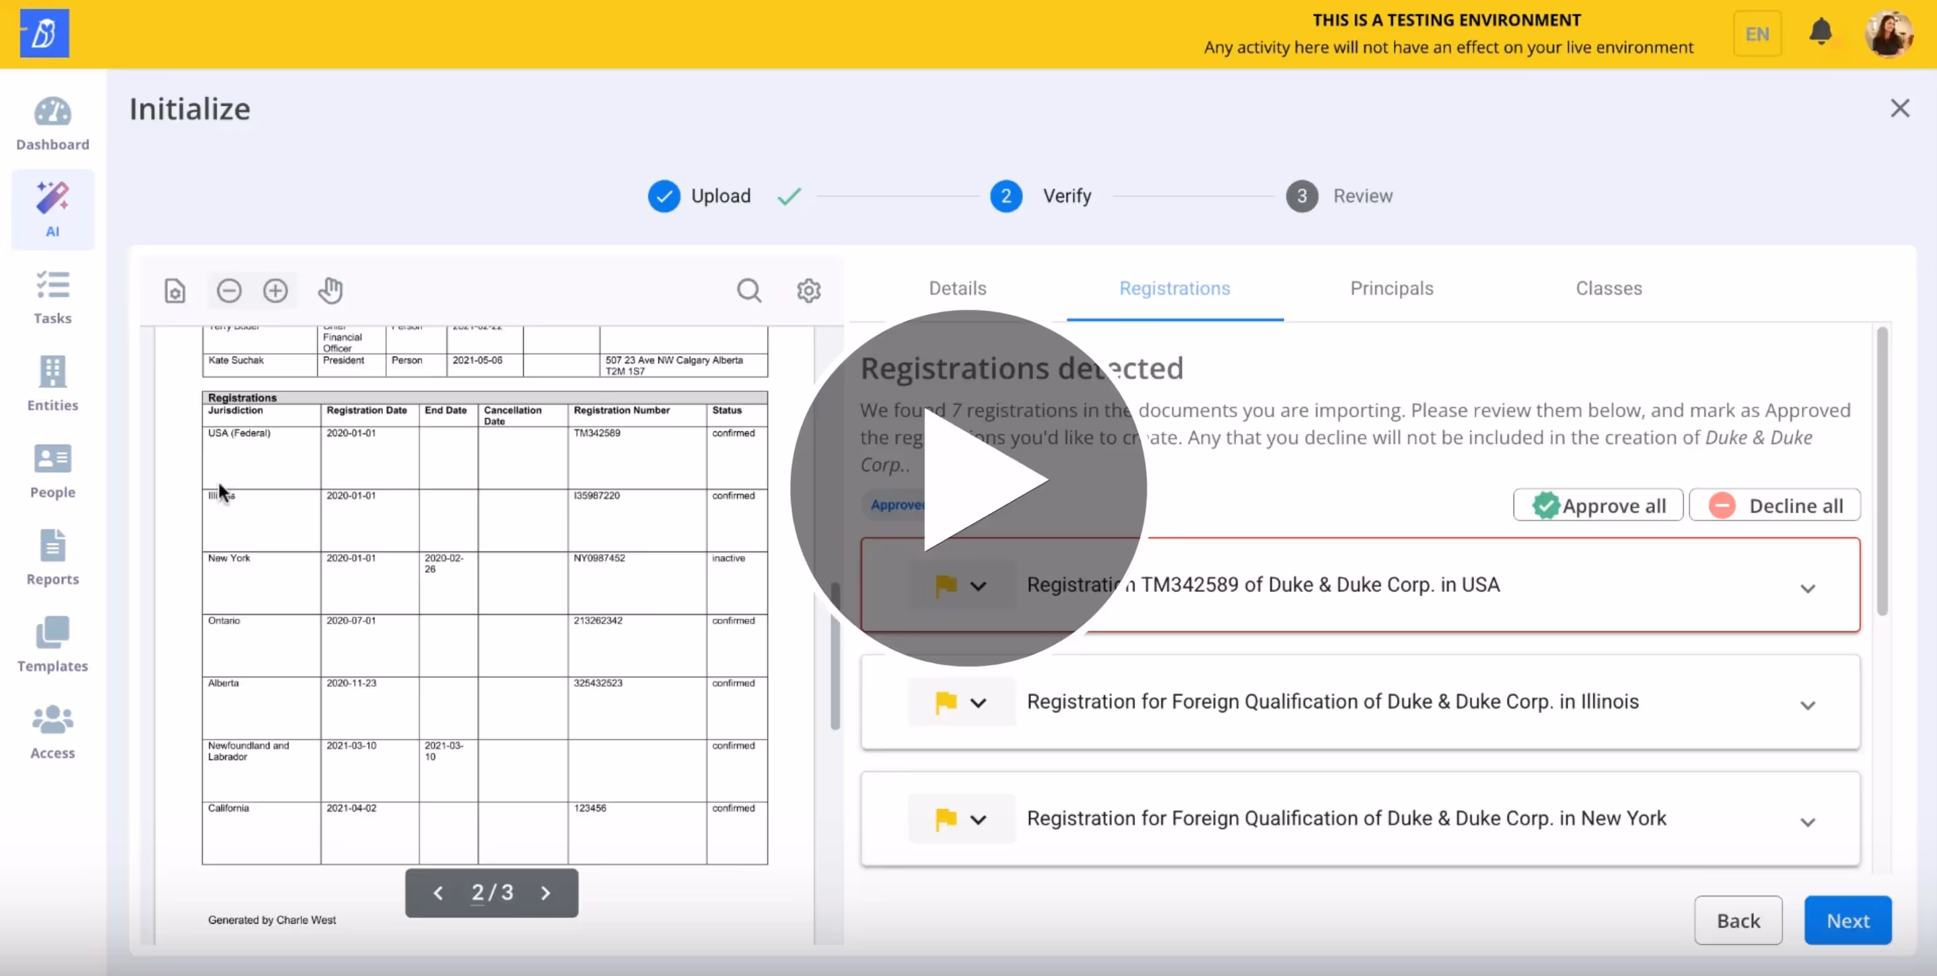1937x976 pixels.
Task: Go to the previous document page
Action: tap(438, 893)
